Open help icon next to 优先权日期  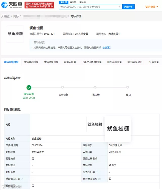tap(97, 172)
